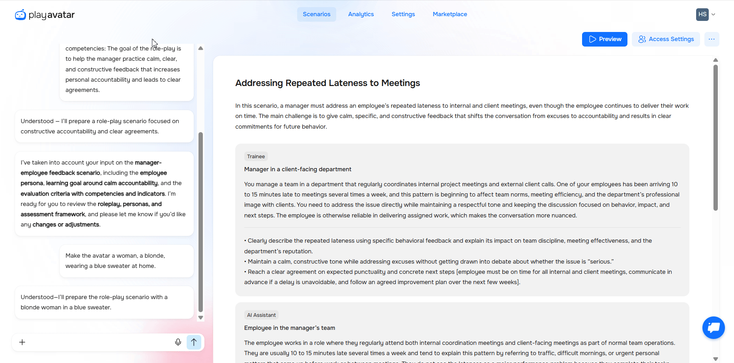Click the microphone icon in chat input

pyautogui.click(x=178, y=342)
